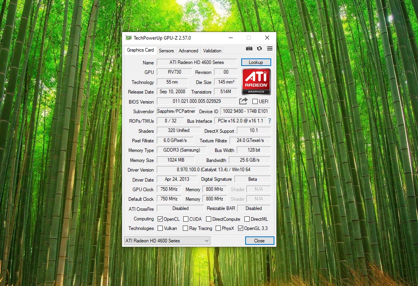Click the Name field showing ATI Radeon HD 4600
This screenshot has height=286, width=418.
point(197,62)
